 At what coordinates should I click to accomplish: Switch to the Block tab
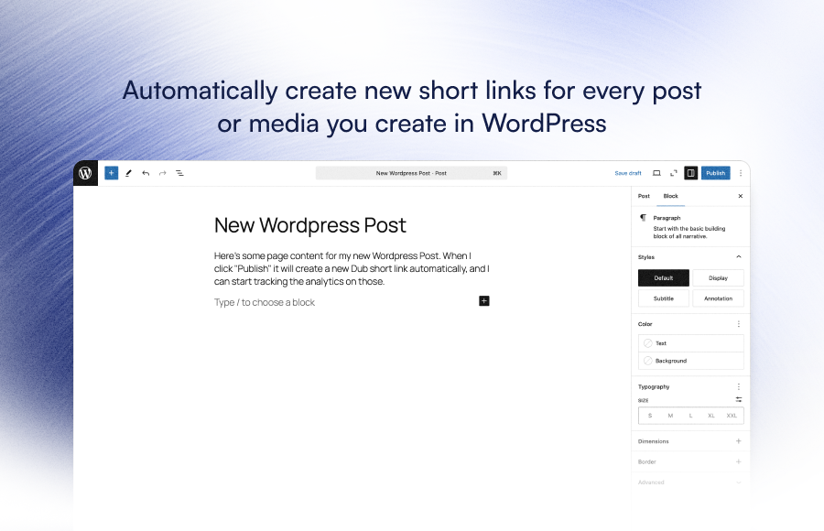670,196
